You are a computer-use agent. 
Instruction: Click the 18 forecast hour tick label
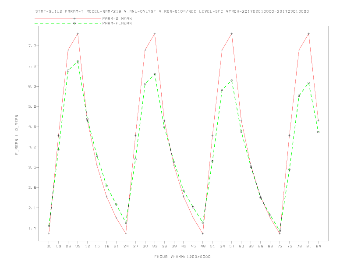point(106,246)
